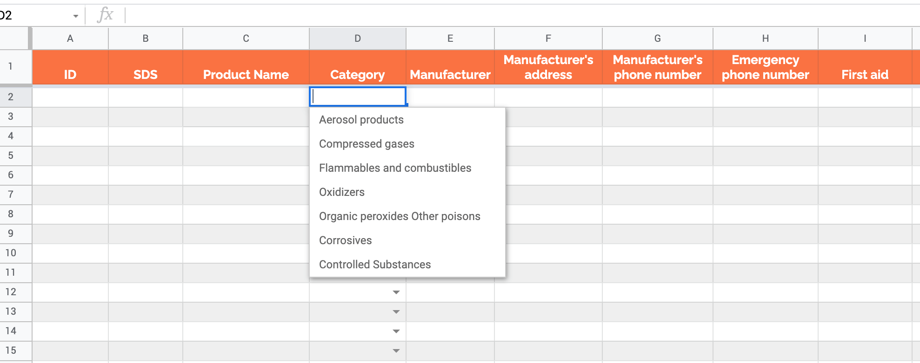920x363 pixels.
Task: Choose "Flammables and combustibles" option
Action: click(x=395, y=168)
